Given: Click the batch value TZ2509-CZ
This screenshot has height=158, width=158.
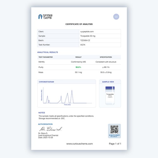Looking at the screenshot, I should point(85,40).
